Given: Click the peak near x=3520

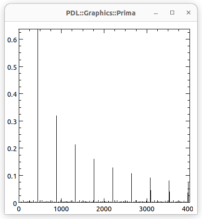Looking at the screenshot, I should [169, 192].
